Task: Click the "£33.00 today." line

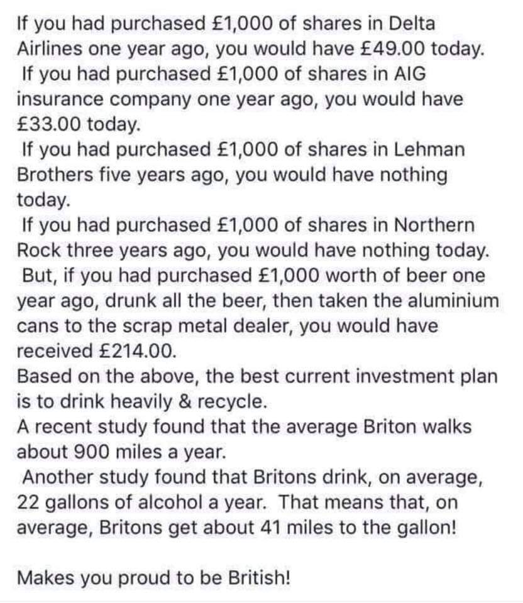Action: pos(76,124)
